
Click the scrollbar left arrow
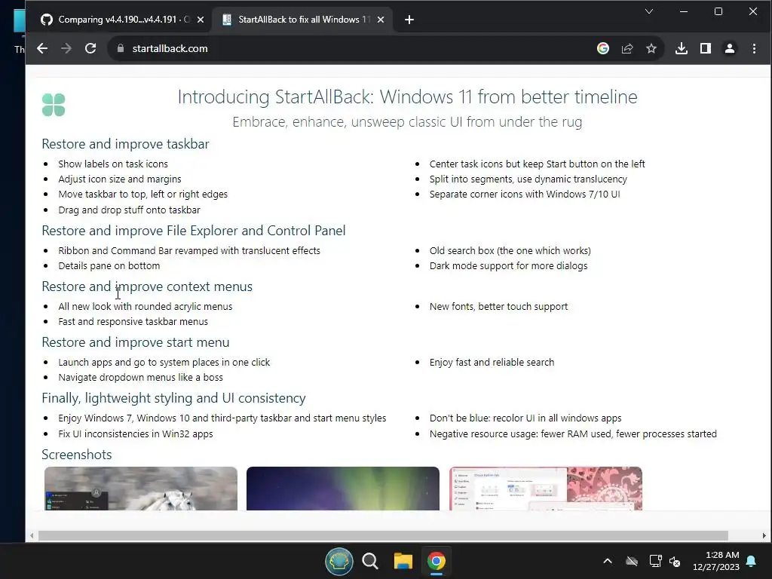click(32, 536)
